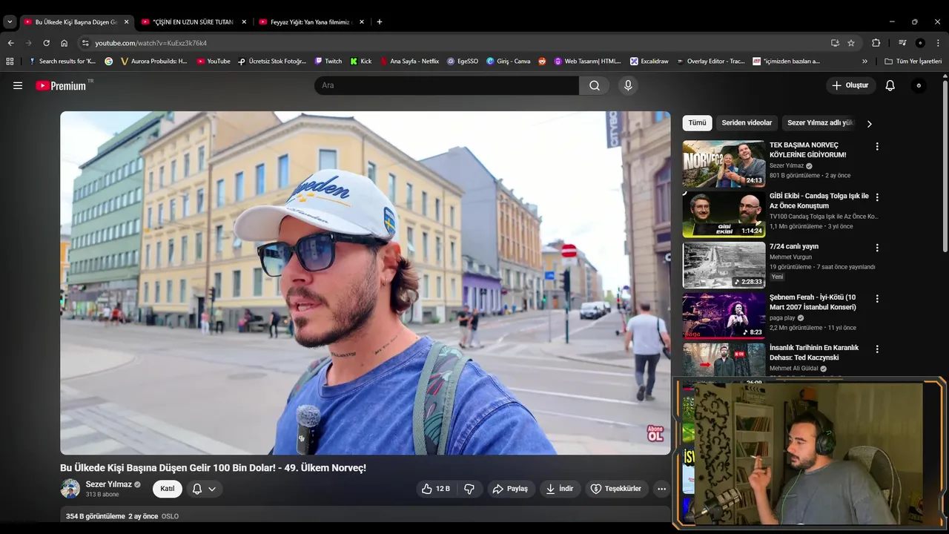Open the Reddit bookmark icon
Image resolution: width=949 pixels, height=534 pixels.
pos(541,62)
